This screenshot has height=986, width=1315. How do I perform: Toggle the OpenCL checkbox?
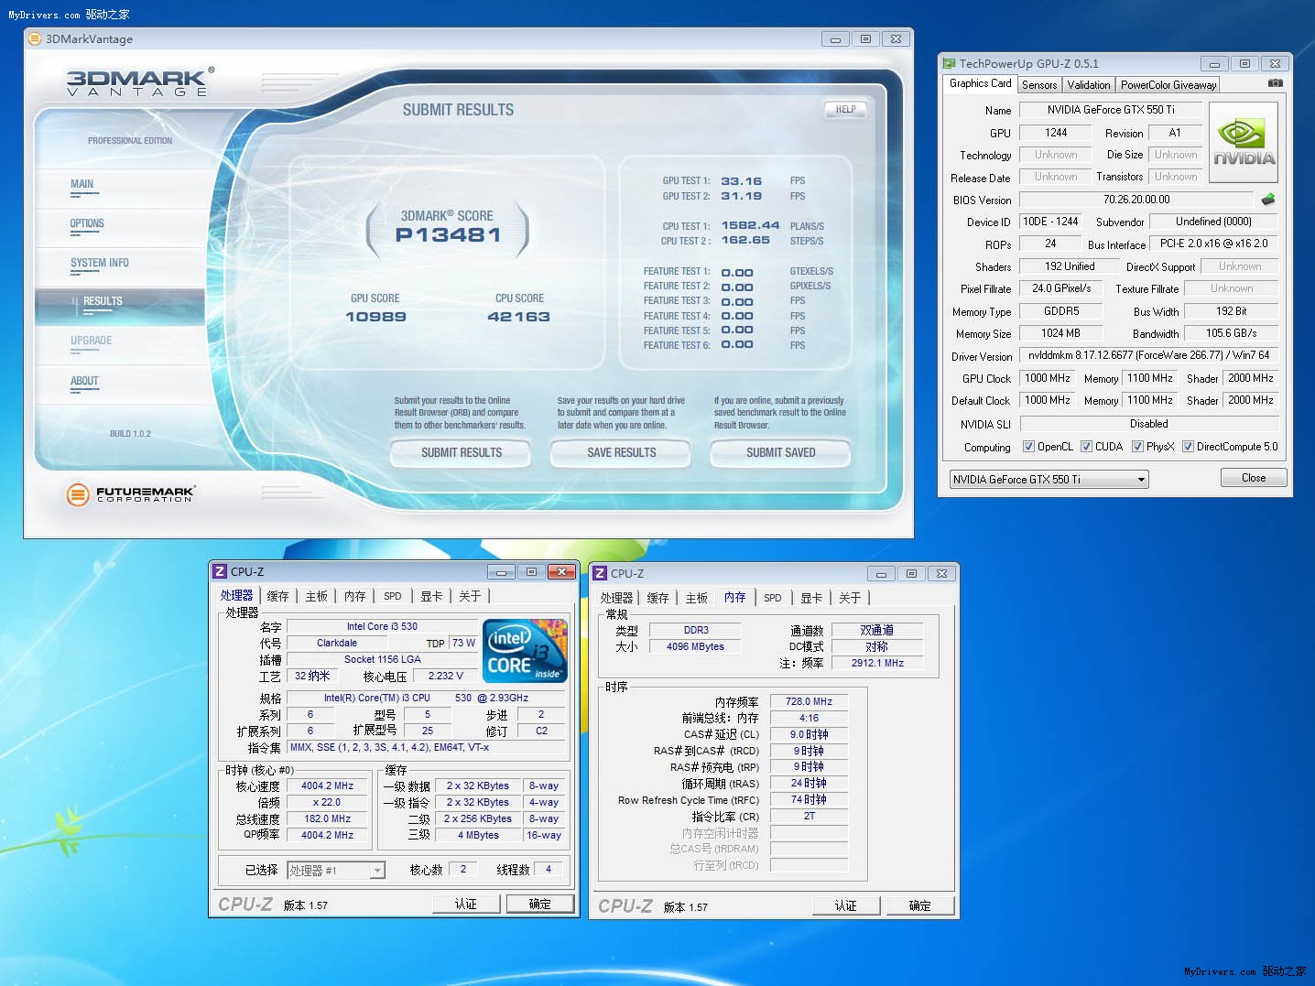pyautogui.click(x=1028, y=447)
